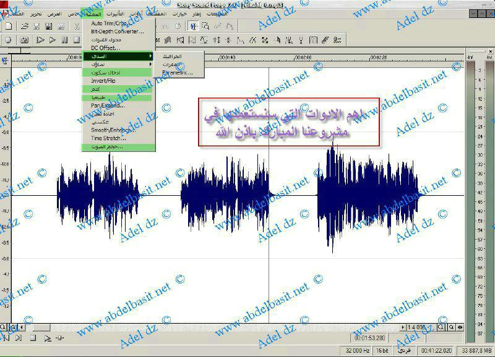
Task: Click the 00:02:00 ruler mark
Action: (x=303, y=57)
